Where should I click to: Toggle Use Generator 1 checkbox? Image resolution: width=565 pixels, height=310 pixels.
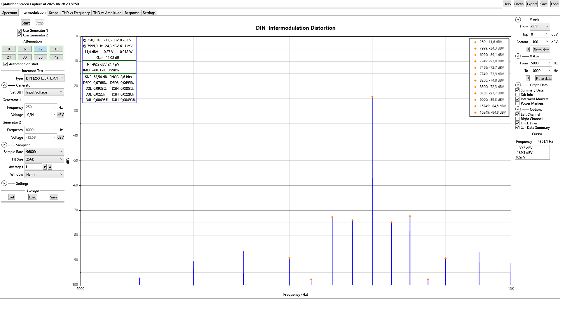[x=20, y=31]
